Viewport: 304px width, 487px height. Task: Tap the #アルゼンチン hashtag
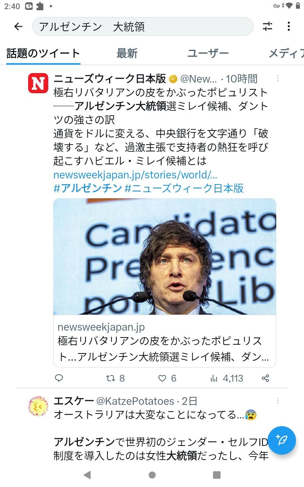(x=88, y=188)
